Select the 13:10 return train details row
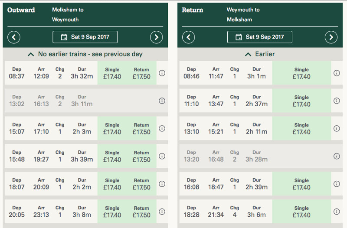 226,129
